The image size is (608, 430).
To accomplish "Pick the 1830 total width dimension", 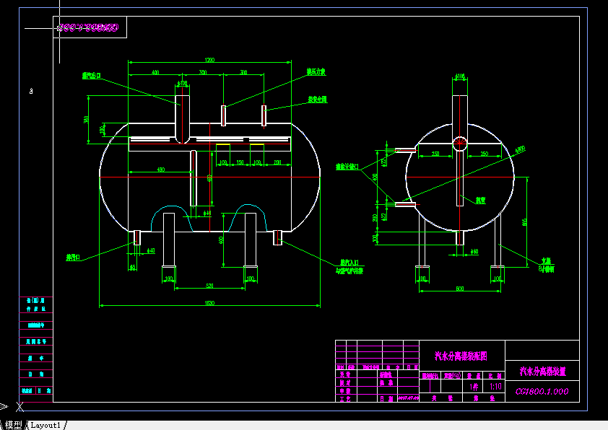I will (x=209, y=302).
